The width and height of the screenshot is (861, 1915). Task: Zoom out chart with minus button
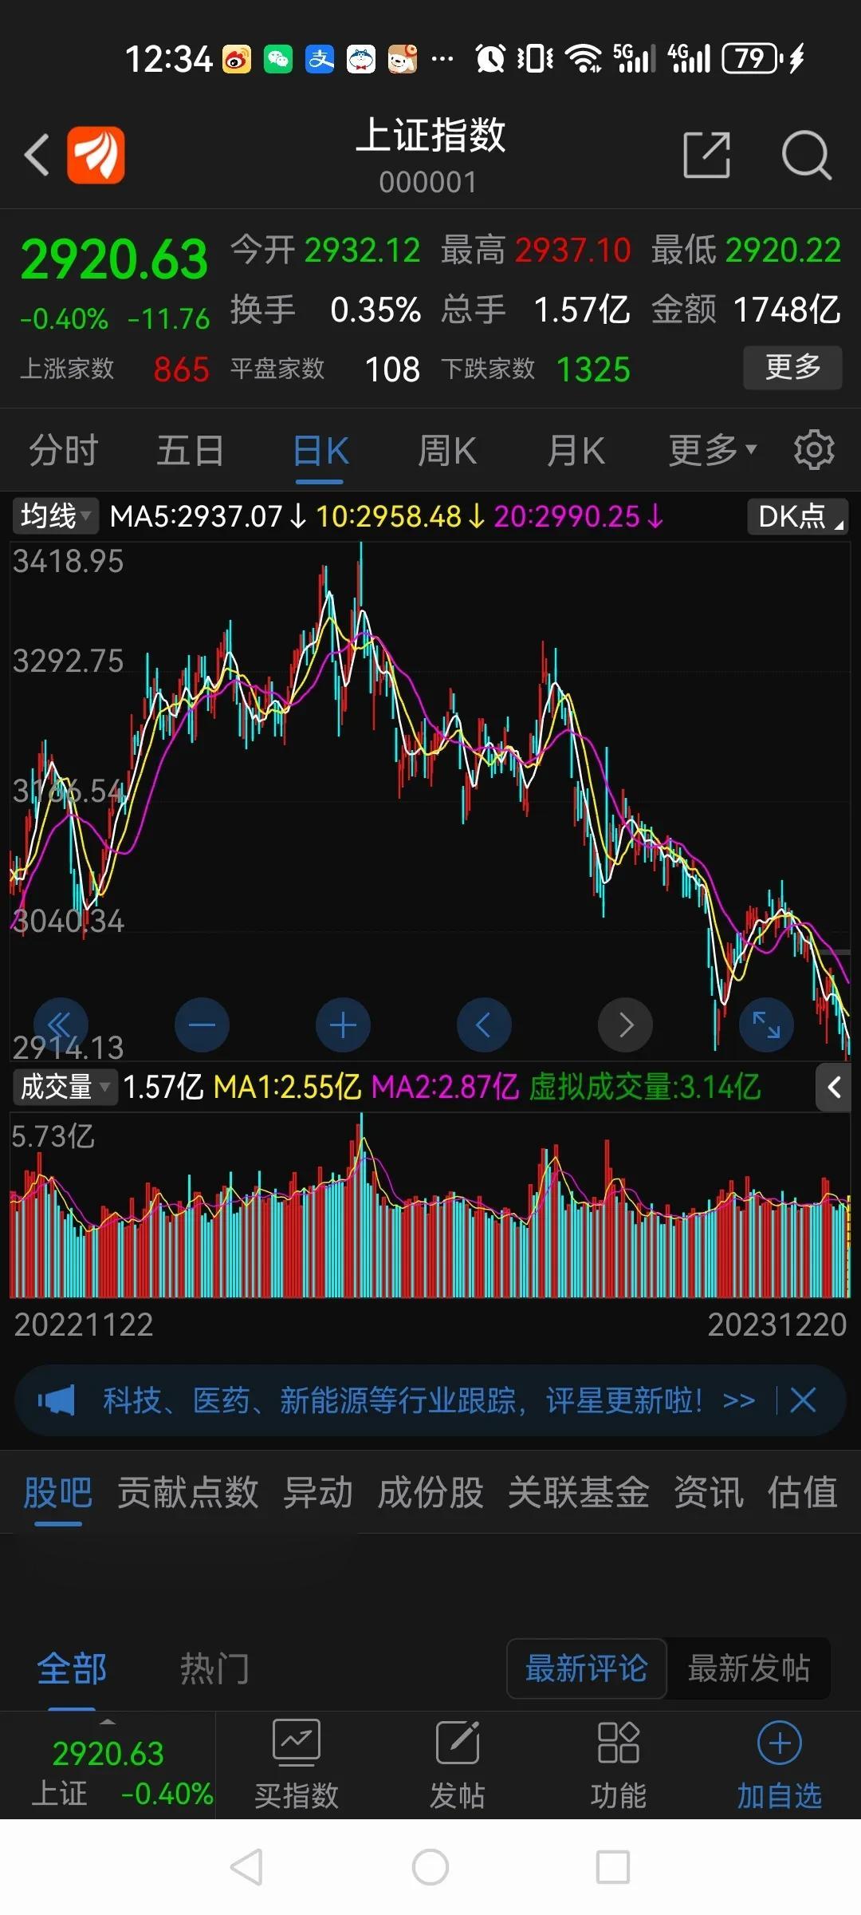(x=202, y=1025)
